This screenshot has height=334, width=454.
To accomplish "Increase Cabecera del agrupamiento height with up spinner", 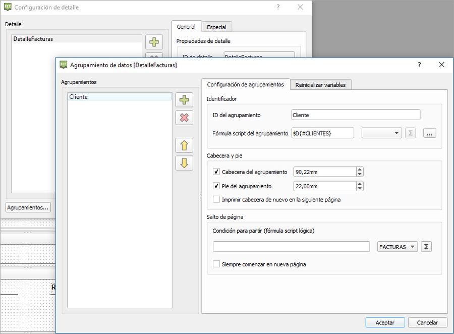I will coord(360,170).
